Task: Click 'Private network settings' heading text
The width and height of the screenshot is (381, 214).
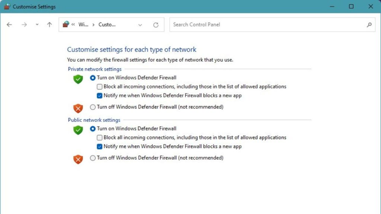Action: 95,69
